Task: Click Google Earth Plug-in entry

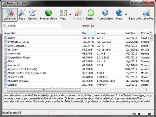Action: pos(19,58)
